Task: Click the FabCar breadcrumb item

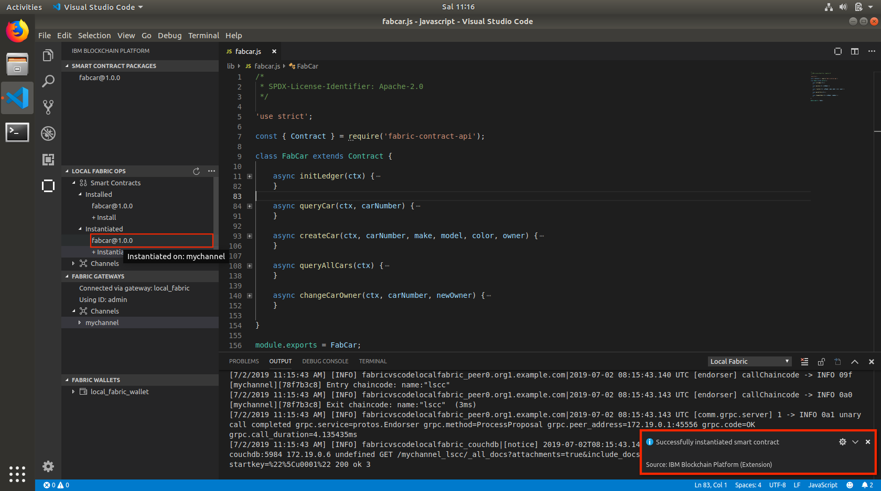Action: (304, 66)
